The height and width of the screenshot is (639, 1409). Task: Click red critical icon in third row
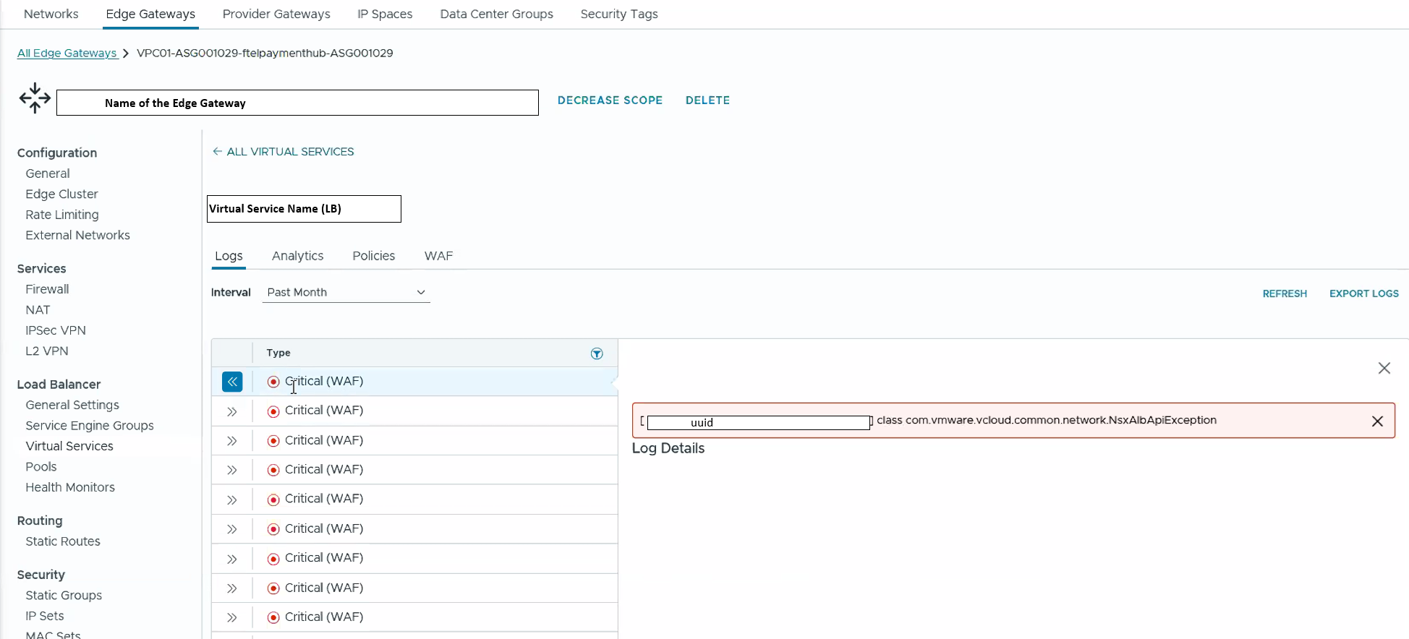coord(273,441)
